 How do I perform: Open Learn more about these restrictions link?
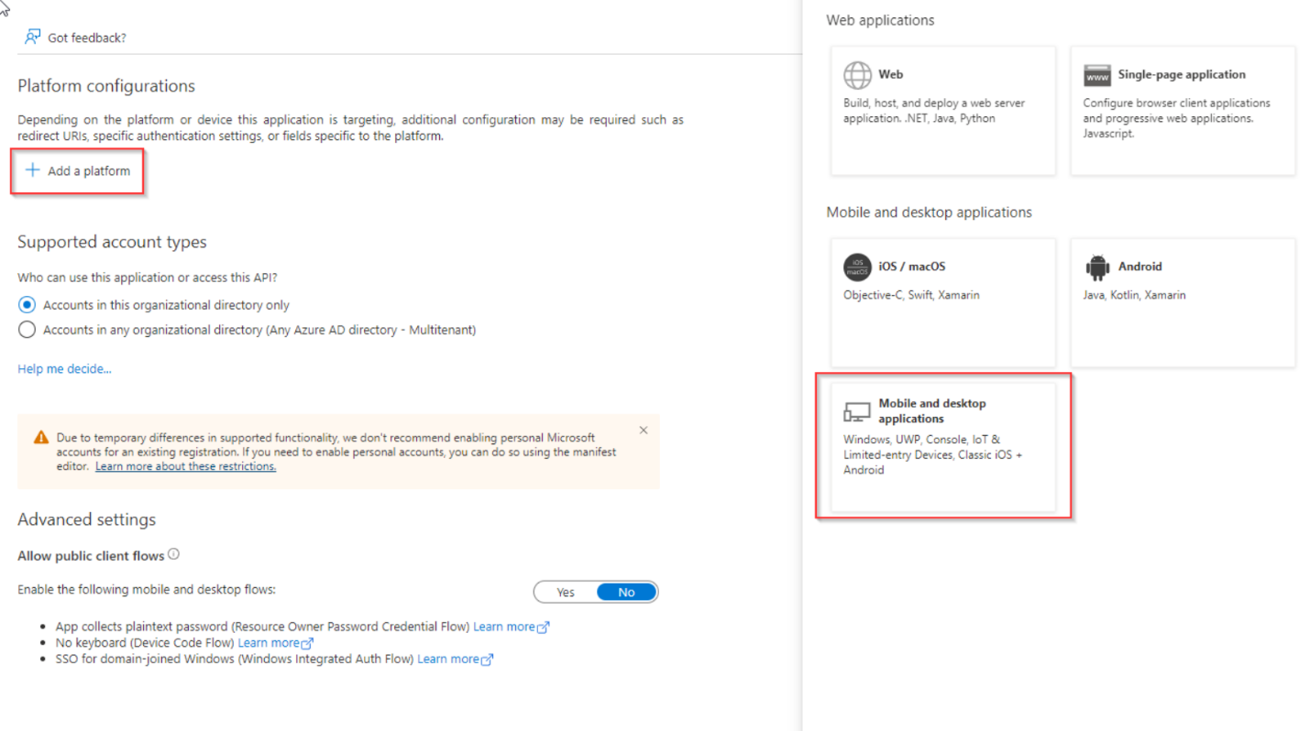tap(185, 466)
